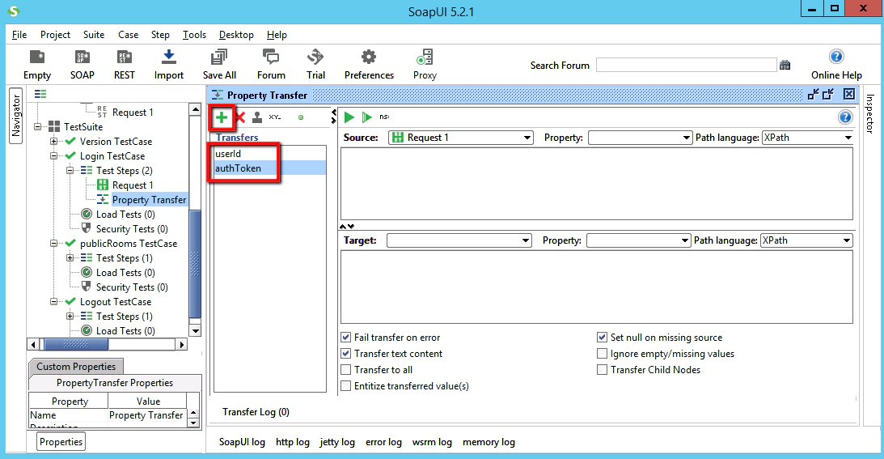Add a new property transfer
Screen dimensions: 884x459
point(222,117)
